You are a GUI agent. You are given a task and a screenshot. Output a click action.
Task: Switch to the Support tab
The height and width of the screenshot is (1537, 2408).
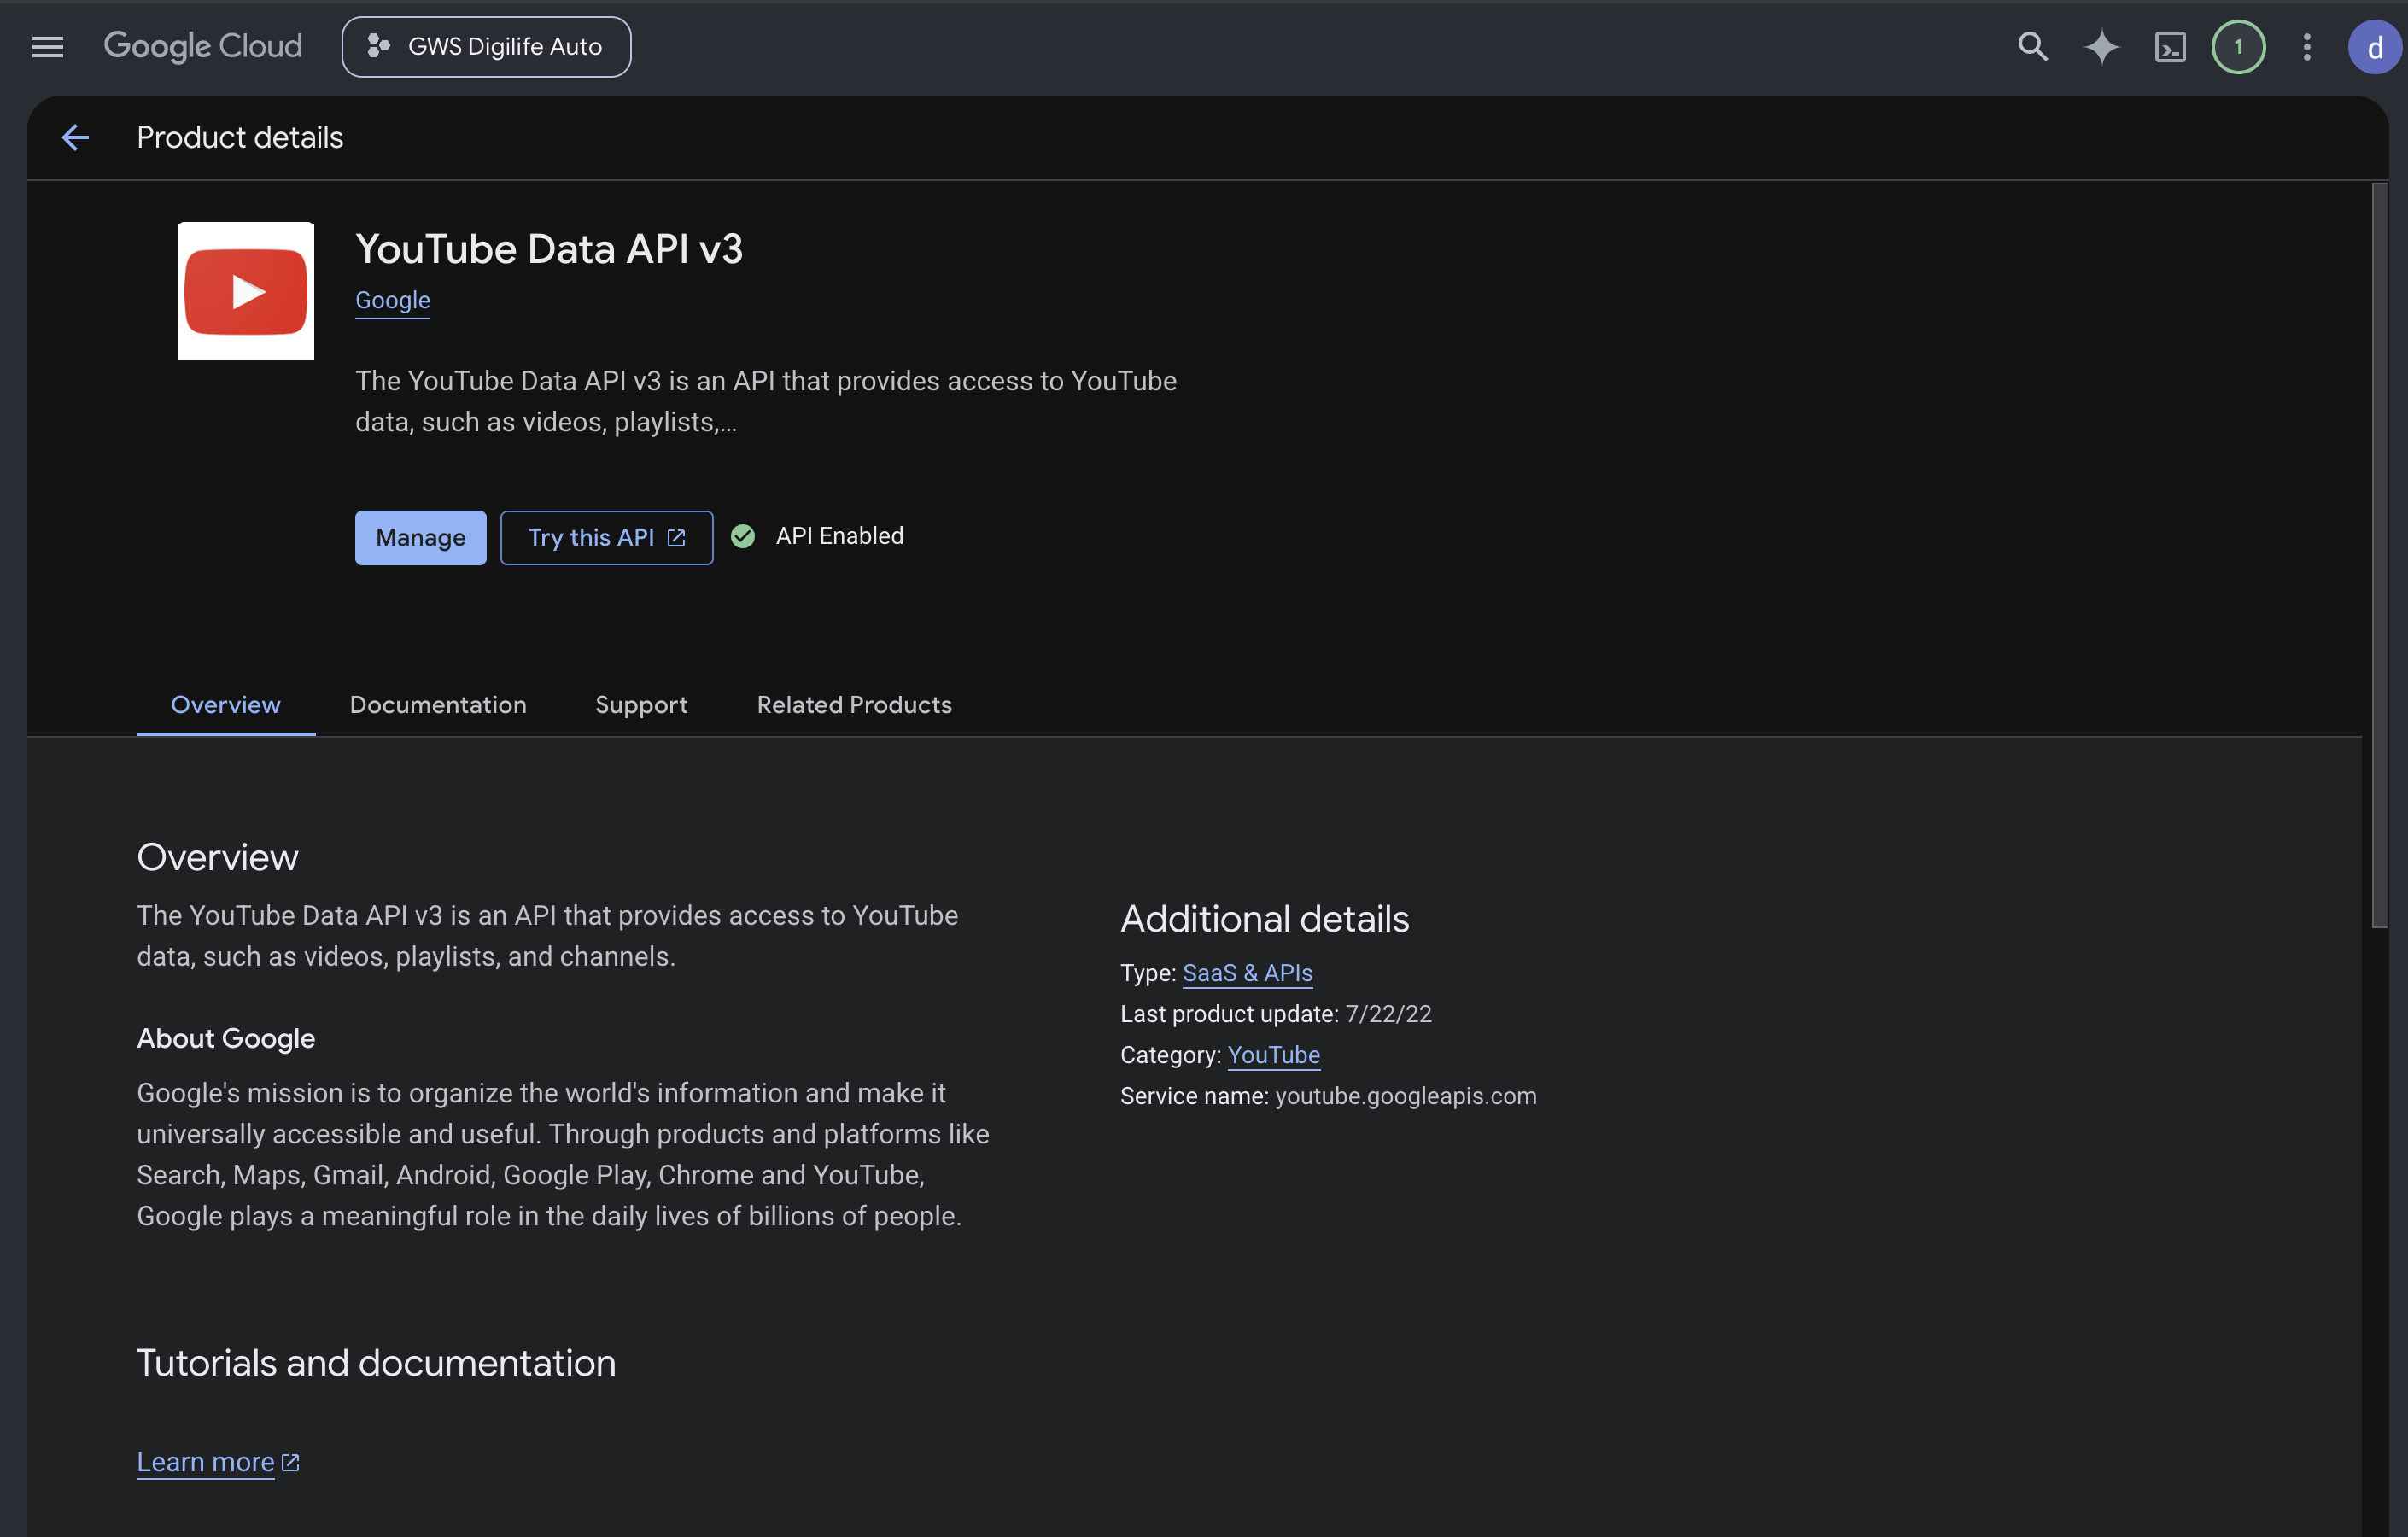642,705
